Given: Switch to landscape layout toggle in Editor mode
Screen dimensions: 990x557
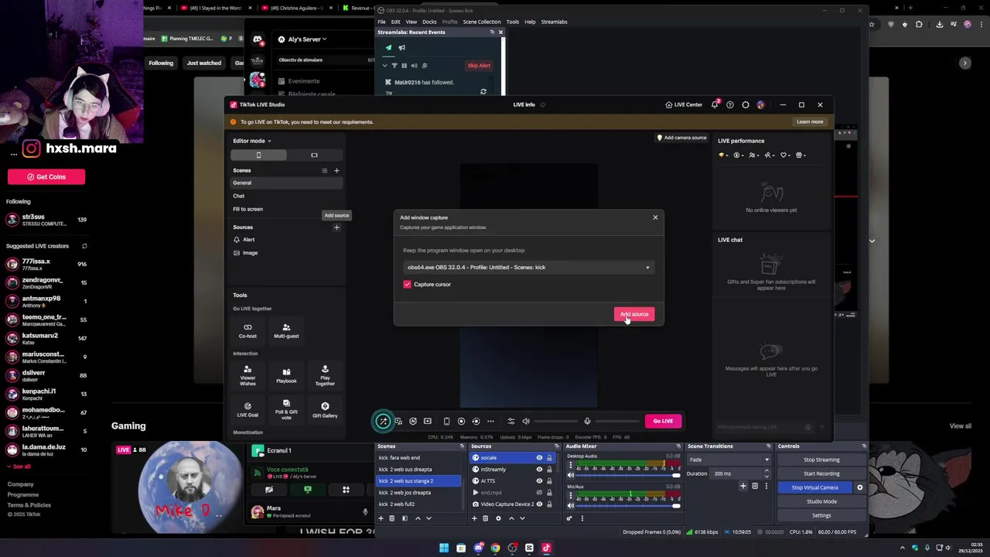Looking at the screenshot, I should pyautogui.click(x=314, y=155).
